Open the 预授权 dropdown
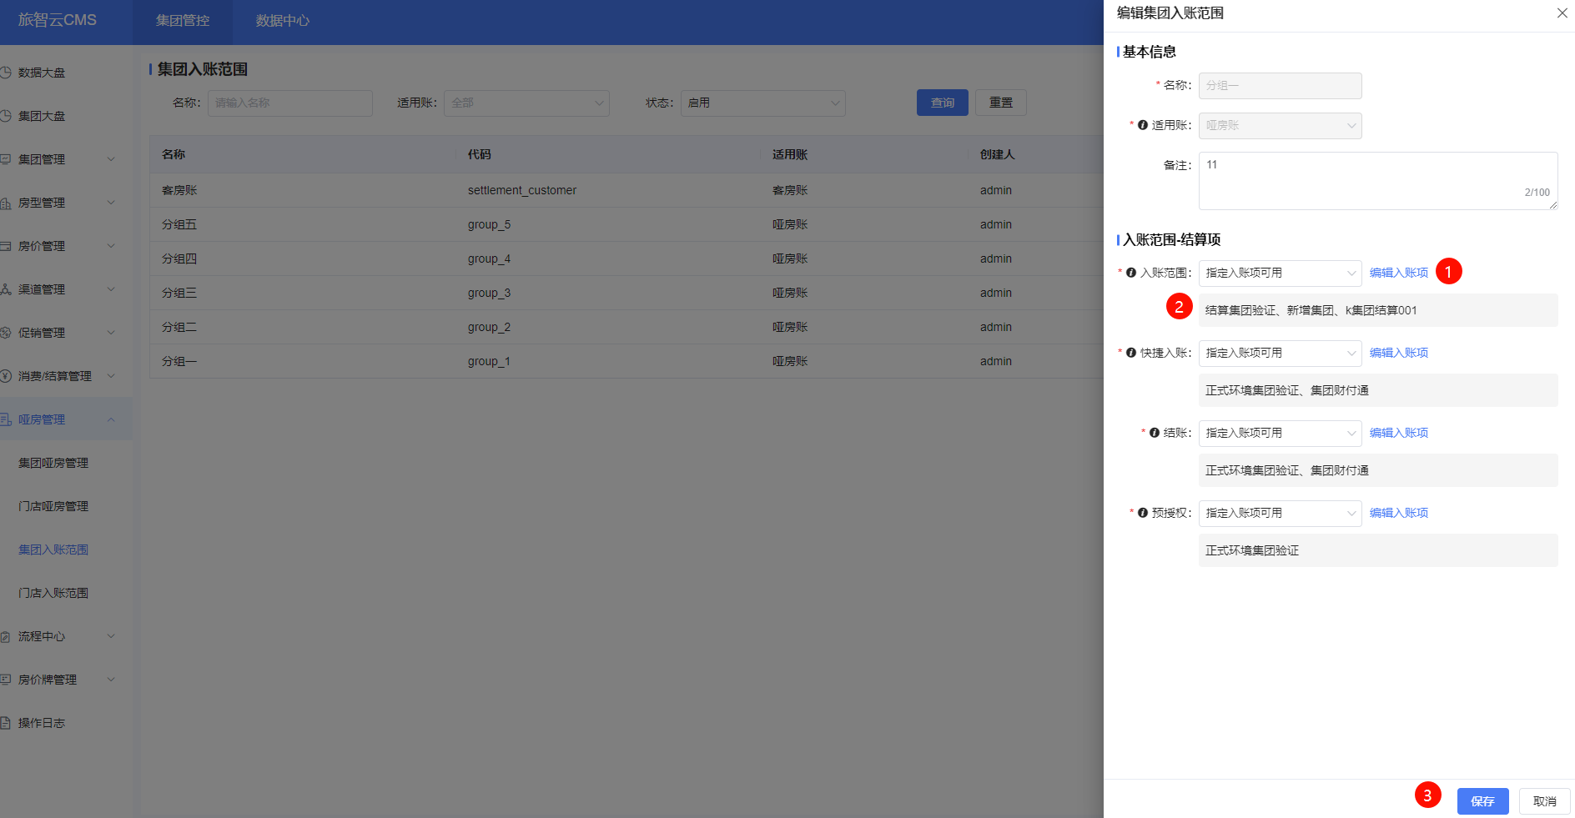 click(x=1280, y=513)
